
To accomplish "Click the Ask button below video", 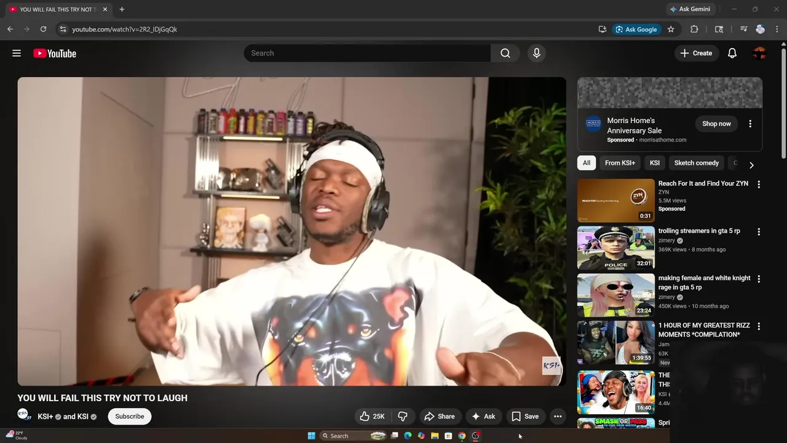I will [483, 417].
